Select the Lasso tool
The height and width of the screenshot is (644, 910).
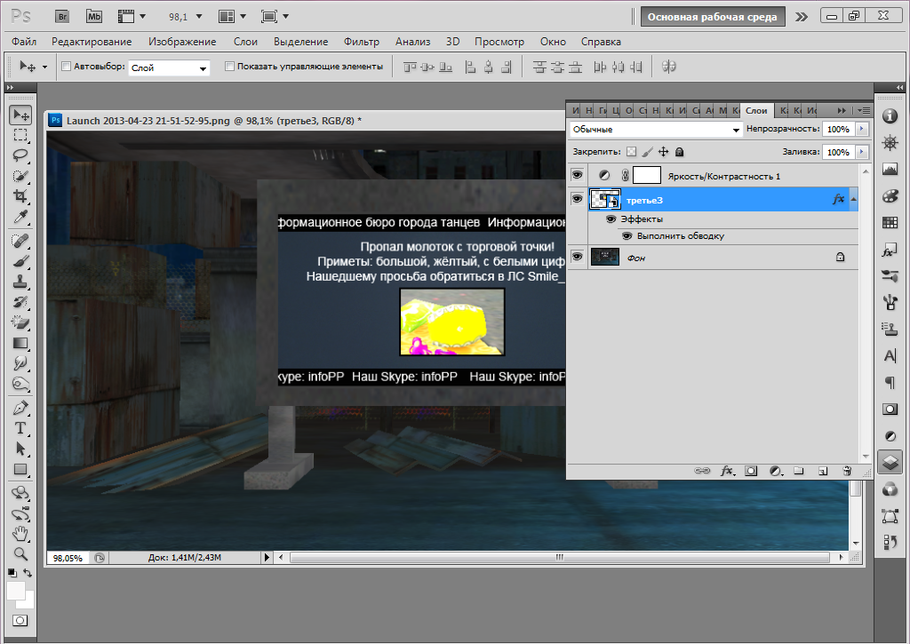(x=20, y=155)
